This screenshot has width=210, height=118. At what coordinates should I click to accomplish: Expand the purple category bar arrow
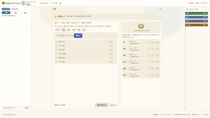coord(206,21)
